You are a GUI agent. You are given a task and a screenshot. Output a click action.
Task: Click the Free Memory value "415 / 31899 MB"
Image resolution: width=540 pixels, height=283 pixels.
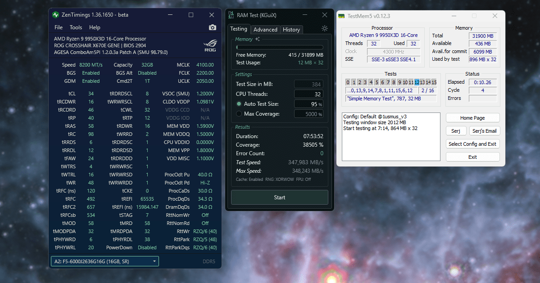[x=306, y=55]
